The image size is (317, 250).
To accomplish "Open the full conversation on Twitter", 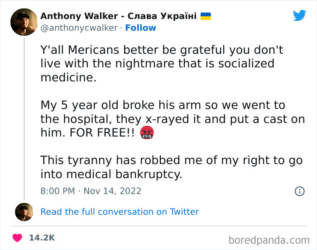I will click(120, 212).
